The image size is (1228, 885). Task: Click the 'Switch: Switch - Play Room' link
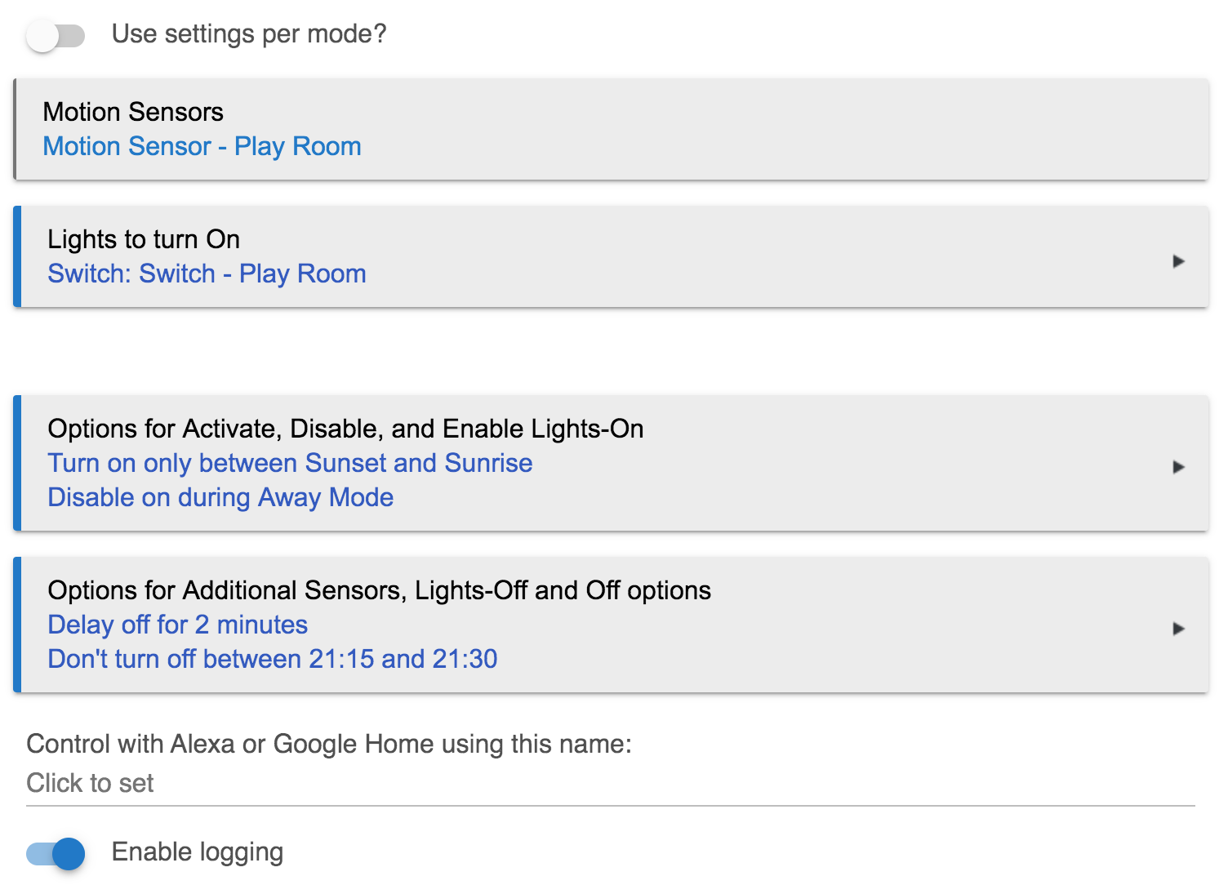pos(207,274)
